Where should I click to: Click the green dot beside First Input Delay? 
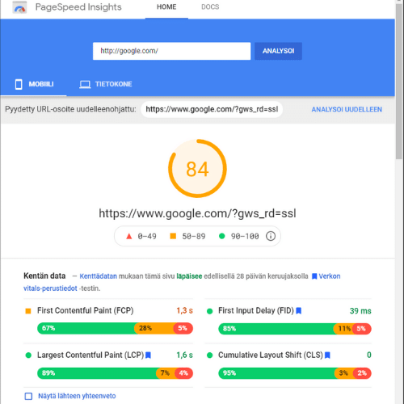coord(209,311)
